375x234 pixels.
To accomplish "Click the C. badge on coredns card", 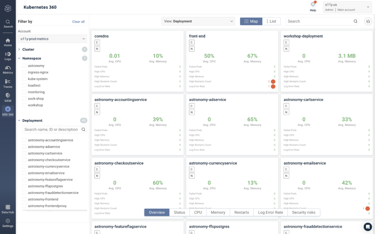I will click(97, 42).
